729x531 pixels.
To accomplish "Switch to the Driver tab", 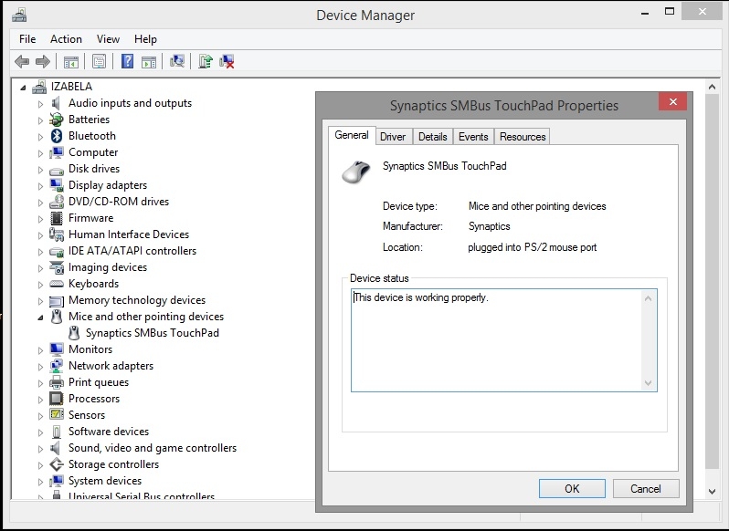I will [x=393, y=137].
